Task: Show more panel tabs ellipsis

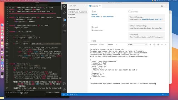Action: coord(117,44)
